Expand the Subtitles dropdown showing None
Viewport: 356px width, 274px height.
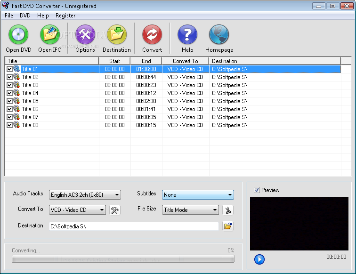[x=198, y=195]
